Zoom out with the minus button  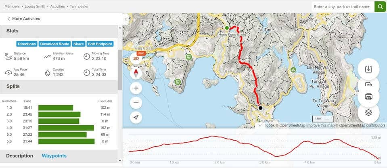[136, 103]
